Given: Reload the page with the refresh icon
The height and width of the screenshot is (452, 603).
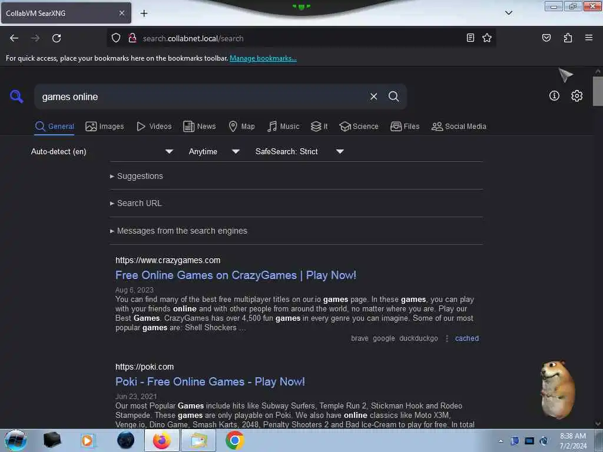Looking at the screenshot, I should tap(57, 38).
